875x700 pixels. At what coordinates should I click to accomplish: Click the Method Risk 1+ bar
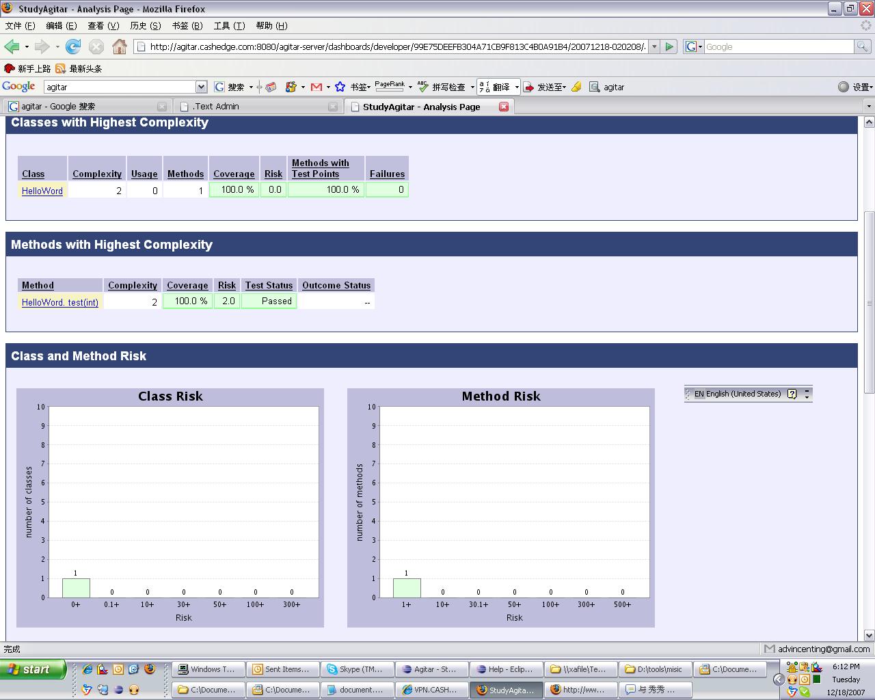tap(407, 588)
